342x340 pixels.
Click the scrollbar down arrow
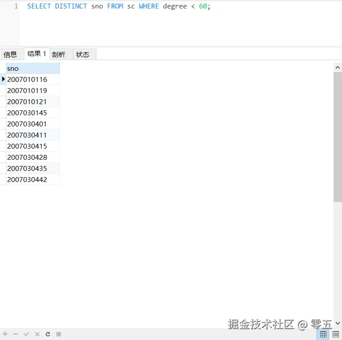338,323
